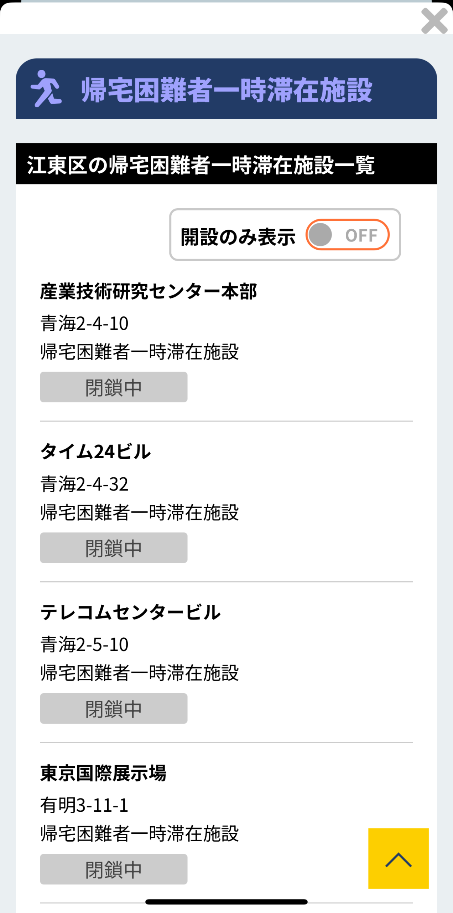This screenshot has height=913, width=453.
Task: Open 東京国際展示場 facility entry
Action: (x=103, y=773)
